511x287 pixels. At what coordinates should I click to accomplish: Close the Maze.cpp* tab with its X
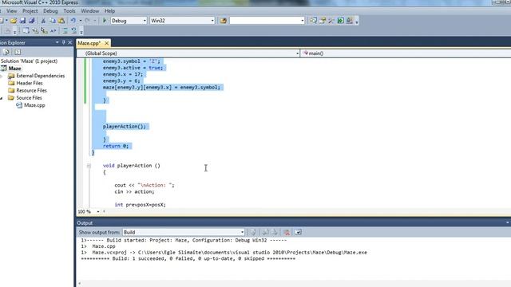[x=106, y=43]
